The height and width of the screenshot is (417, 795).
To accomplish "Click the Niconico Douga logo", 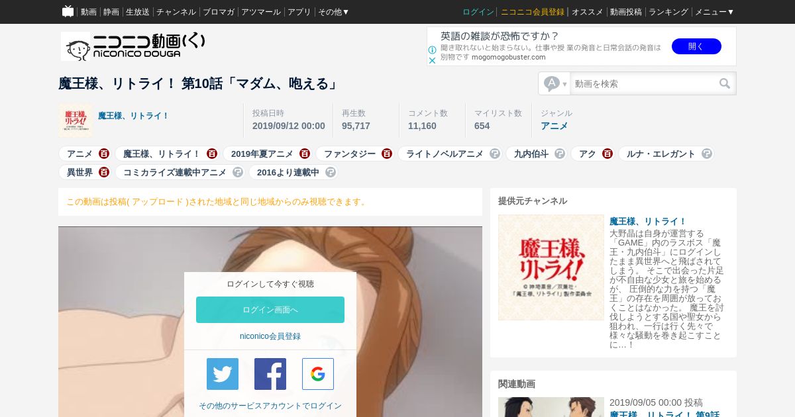I will pyautogui.click(x=133, y=46).
